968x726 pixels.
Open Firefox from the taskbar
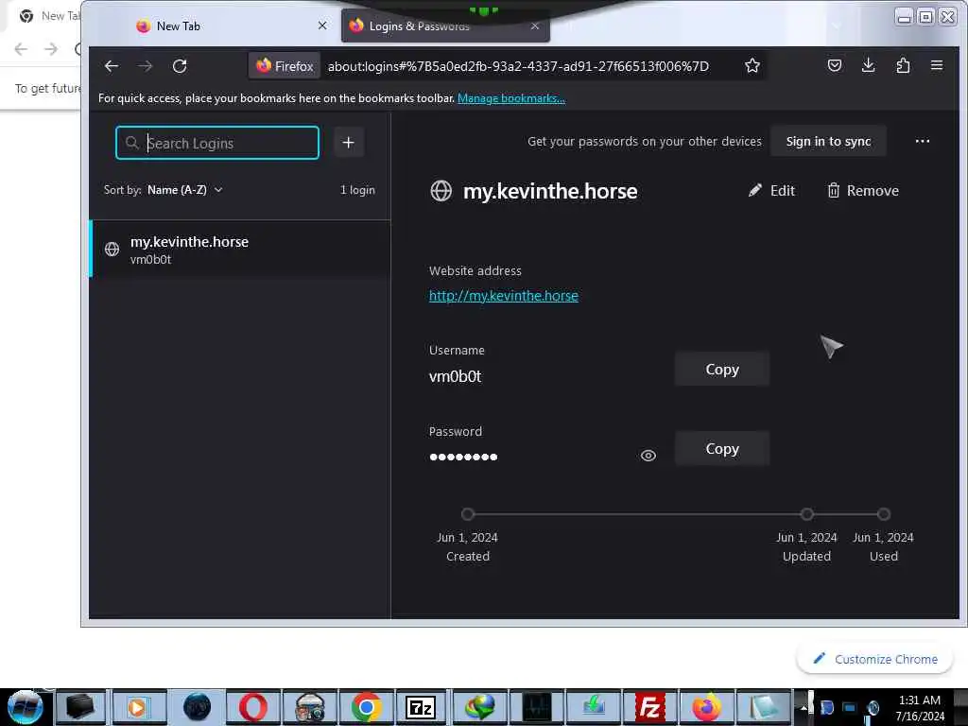[706, 707]
